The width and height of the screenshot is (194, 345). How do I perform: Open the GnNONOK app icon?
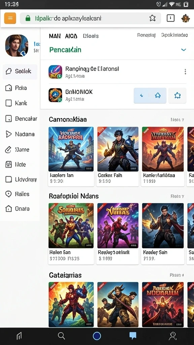point(55,95)
